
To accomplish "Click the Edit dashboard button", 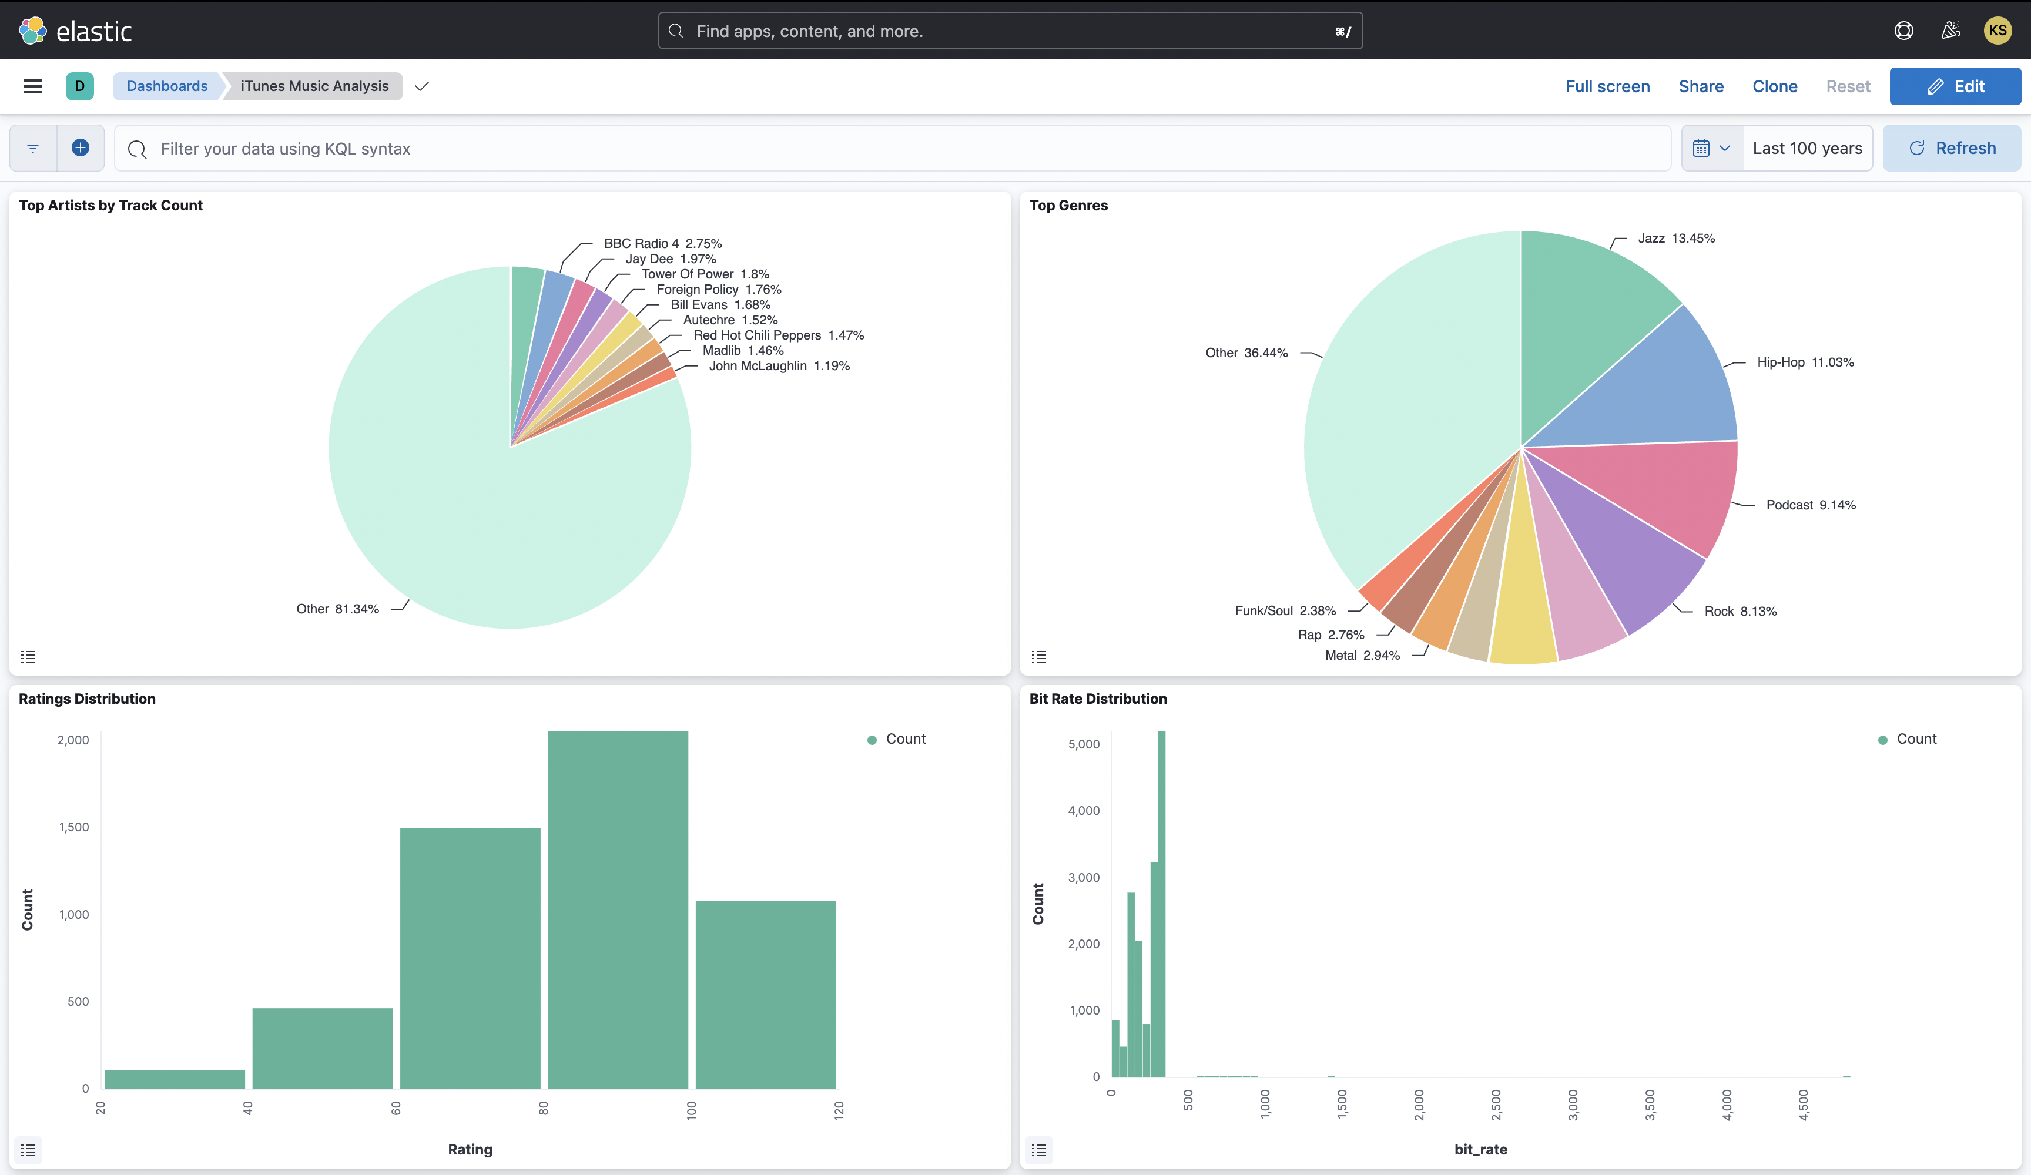I will pos(1955,86).
